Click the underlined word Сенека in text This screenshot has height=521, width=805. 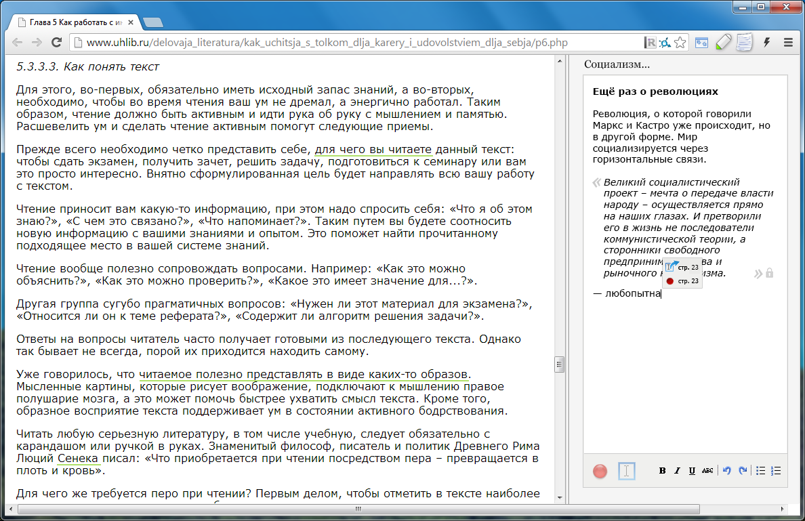[x=77, y=459]
